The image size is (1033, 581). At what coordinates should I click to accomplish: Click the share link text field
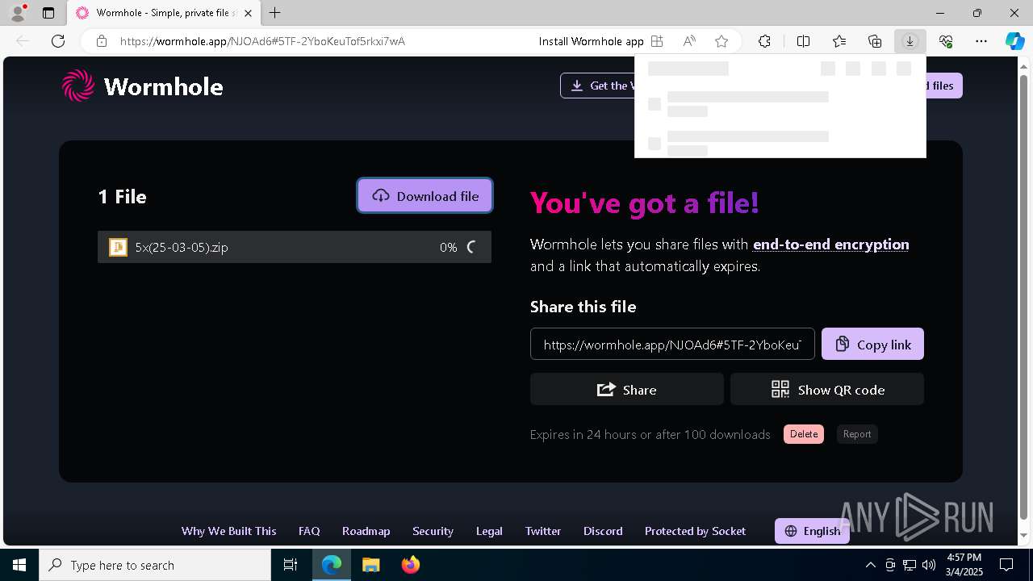pyautogui.click(x=672, y=344)
